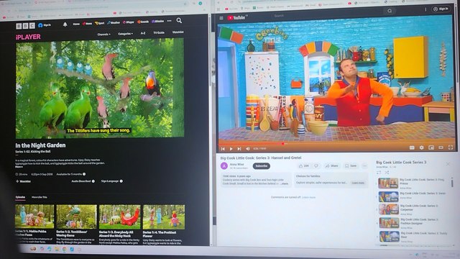The width and height of the screenshot is (460, 259).
Task: Expand iPlayer Channels dropdown
Action: [103, 35]
